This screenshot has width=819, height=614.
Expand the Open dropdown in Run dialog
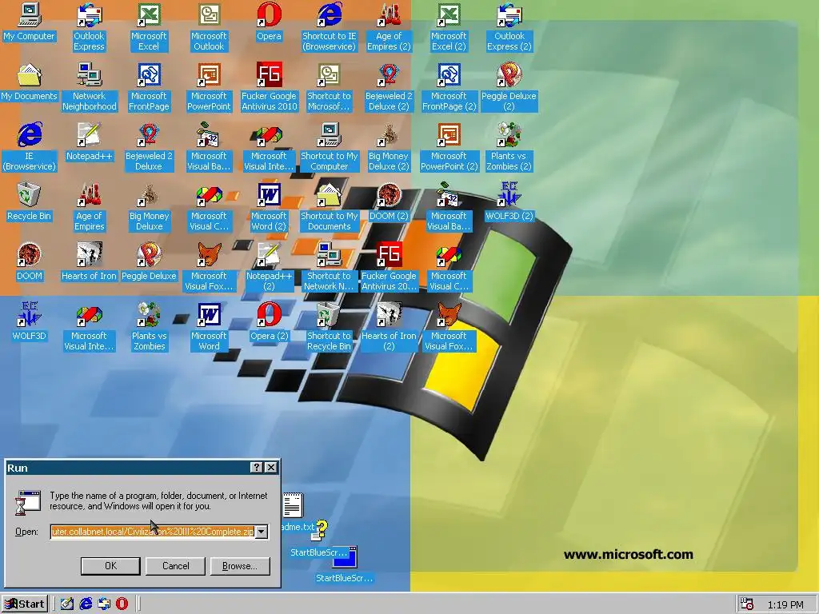coord(262,532)
